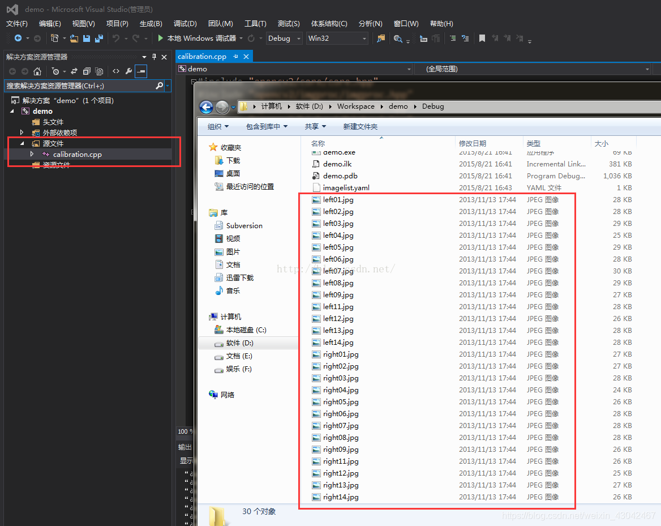Click Collapse All icon in Solution Explorer

pyautogui.click(x=87, y=71)
